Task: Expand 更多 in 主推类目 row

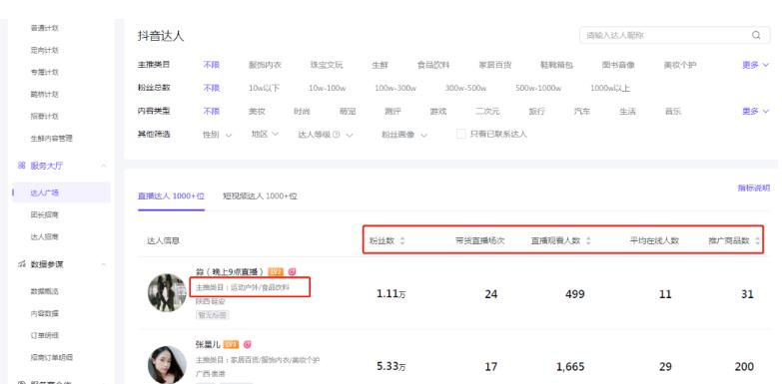Action: tap(756, 65)
